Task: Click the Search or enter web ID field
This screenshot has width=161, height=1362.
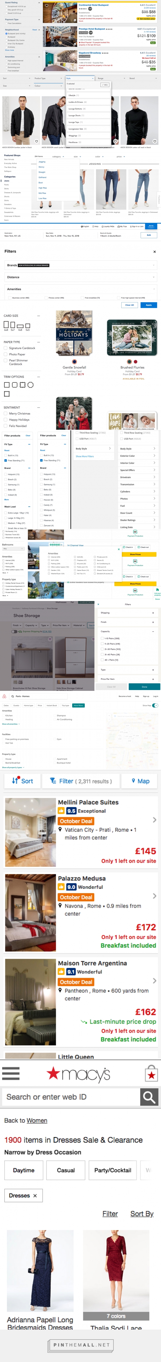Action: (71, 1097)
